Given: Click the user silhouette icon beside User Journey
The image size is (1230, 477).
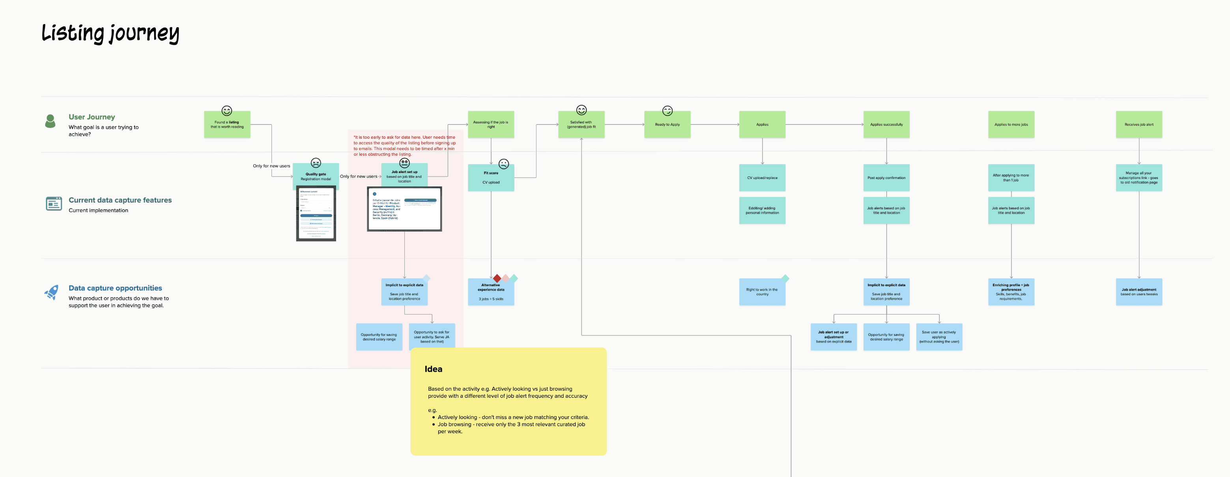Looking at the screenshot, I should coord(50,121).
